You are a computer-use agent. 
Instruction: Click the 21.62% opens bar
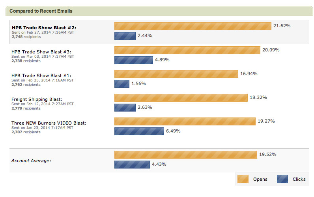193,26
